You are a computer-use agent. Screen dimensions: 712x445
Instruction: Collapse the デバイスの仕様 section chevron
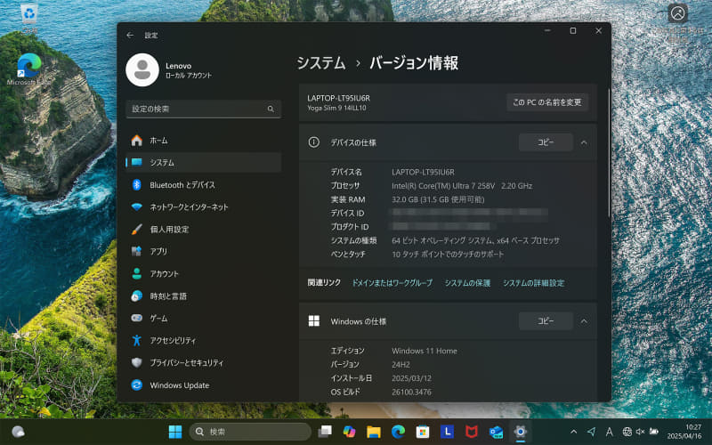[584, 142]
